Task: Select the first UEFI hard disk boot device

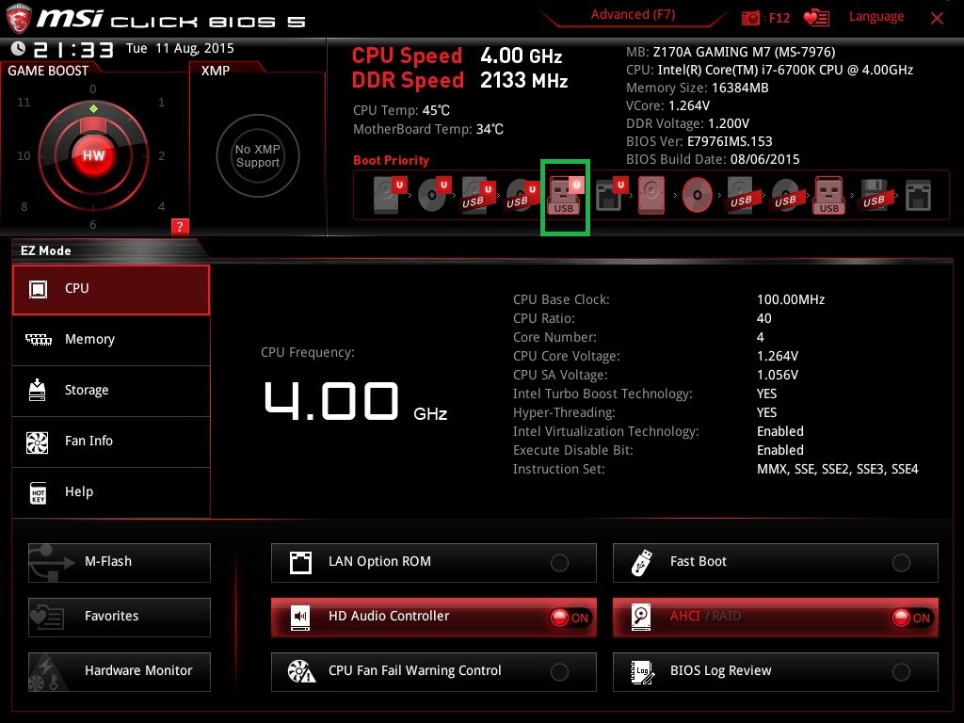Action: (x=390, y=195)
